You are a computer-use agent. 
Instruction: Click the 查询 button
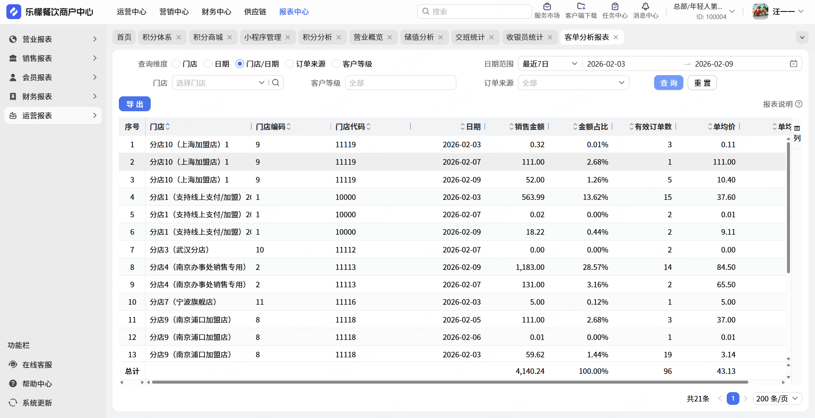pyautogui.click(x=669, y=83)
